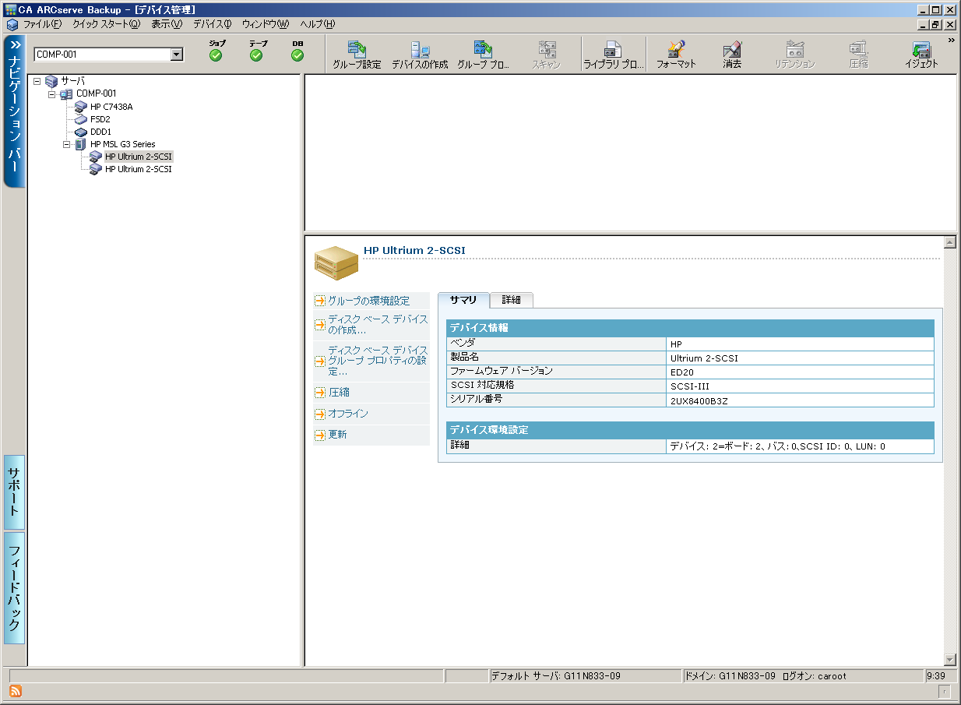Click the グループの環境設定 link
The height and width of the screenshot is (705, 961).
pos(368,301)
